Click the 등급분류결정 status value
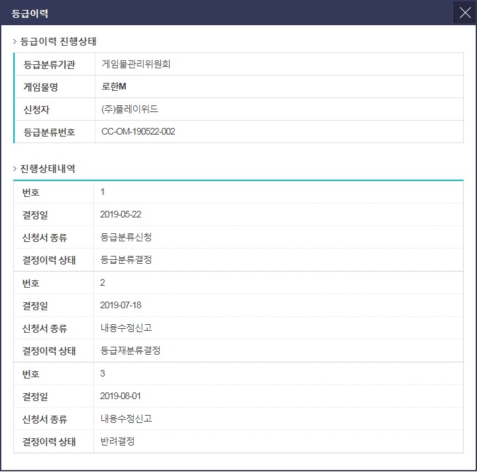Image resolution: width=477 pixels, height=472 pixels. click(126, 260)
